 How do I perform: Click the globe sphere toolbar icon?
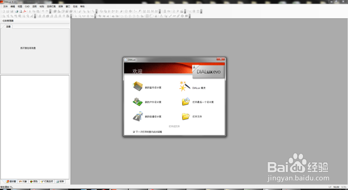click(x=130, y=11)
